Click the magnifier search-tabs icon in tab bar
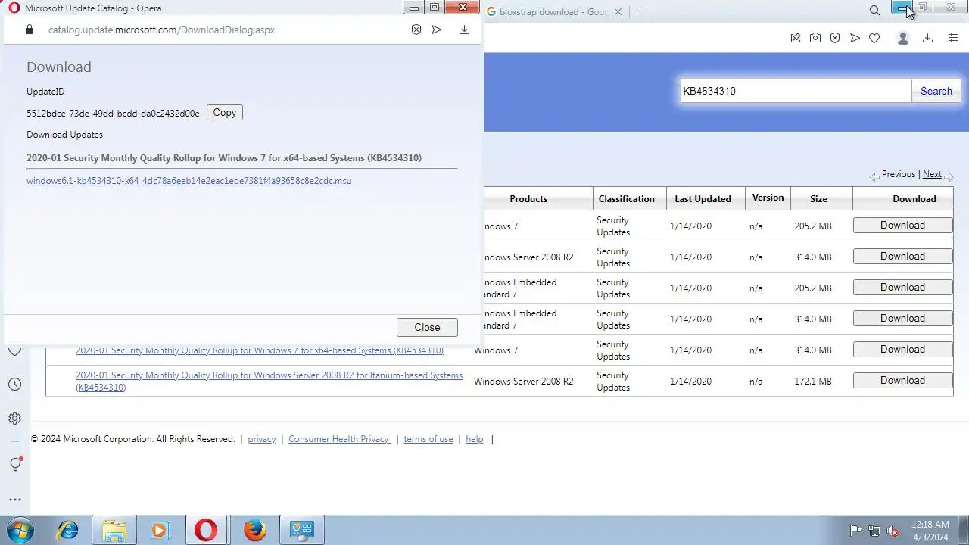Viewport: 969px width, 545px height. (x=875, y=11)
